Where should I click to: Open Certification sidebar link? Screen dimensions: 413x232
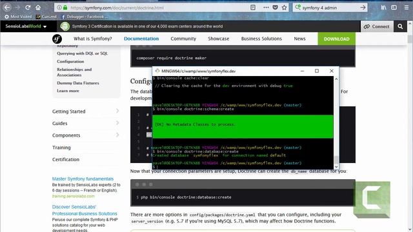(66, 159)
